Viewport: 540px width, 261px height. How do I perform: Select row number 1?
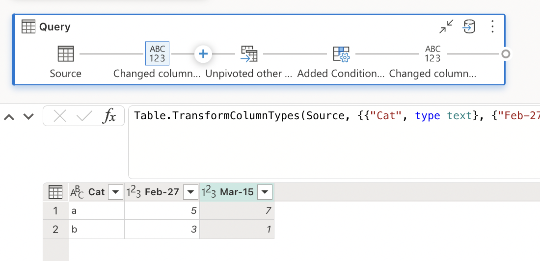point(55,211)
